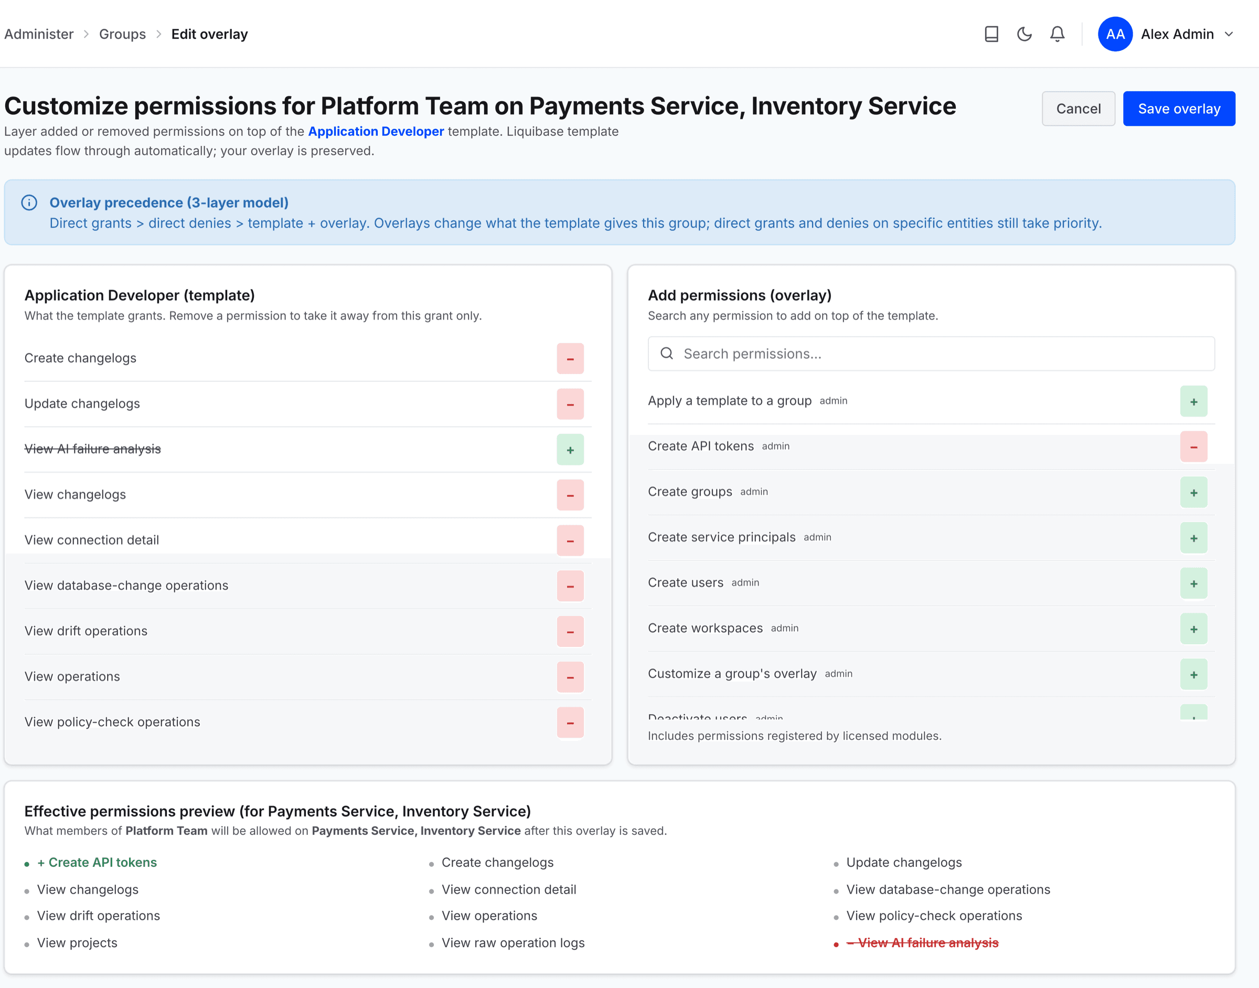Screen dimensions: 1259x988
Task: Click Edit overlay breadcrumb
Action: 209,34
